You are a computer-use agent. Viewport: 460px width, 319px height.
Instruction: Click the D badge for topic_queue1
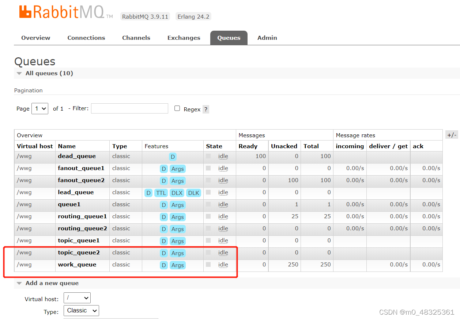(164, 241)
